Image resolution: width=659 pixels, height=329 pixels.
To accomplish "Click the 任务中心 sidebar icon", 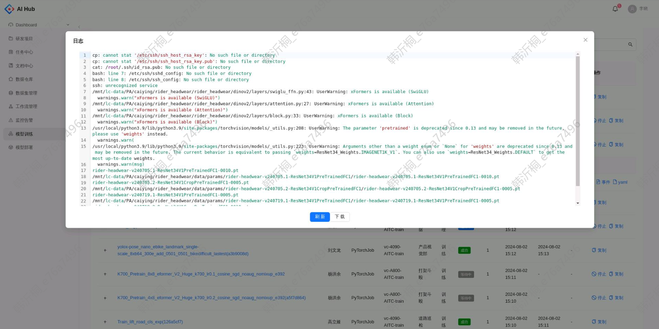I will click(11, 52).
